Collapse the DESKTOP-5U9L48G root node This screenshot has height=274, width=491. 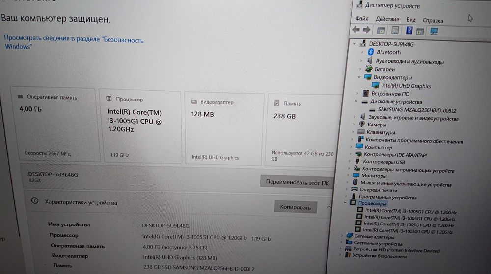[x=355, y=44]
